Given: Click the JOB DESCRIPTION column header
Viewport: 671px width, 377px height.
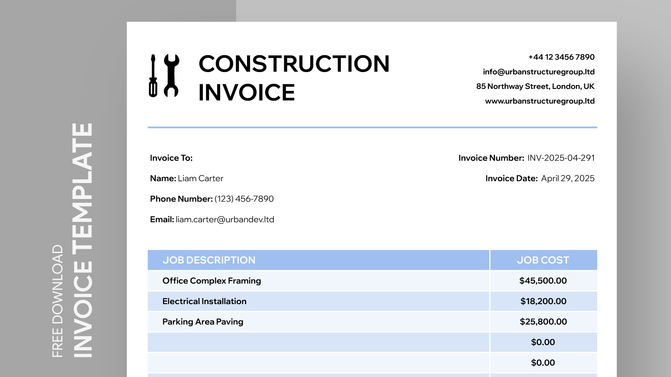Looking at the screenshot, I should [209, 260].
